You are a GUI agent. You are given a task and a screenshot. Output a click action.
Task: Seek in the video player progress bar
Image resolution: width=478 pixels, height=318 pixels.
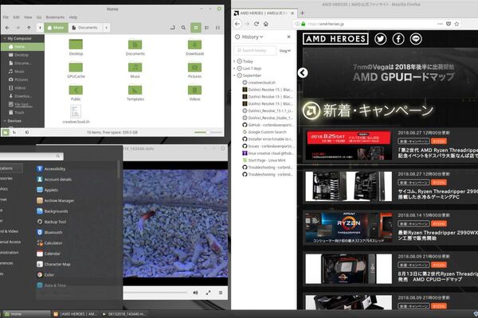pos(155,293)
